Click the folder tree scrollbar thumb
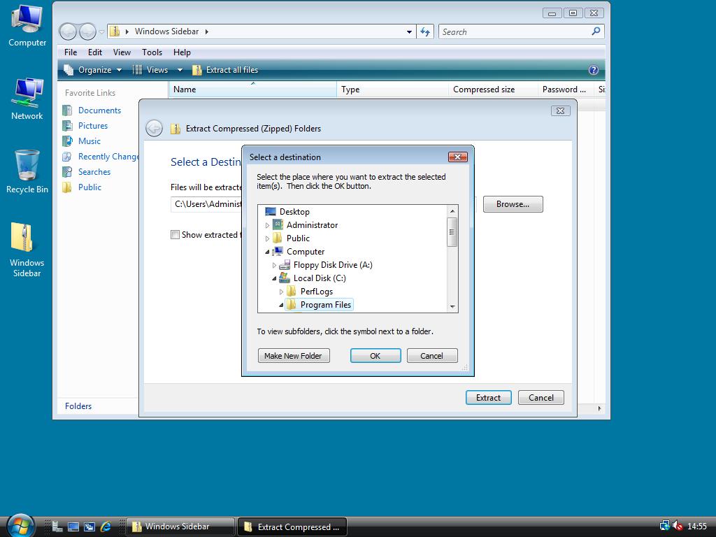This screenshot has width=716, height=537. tap(452, 232)
